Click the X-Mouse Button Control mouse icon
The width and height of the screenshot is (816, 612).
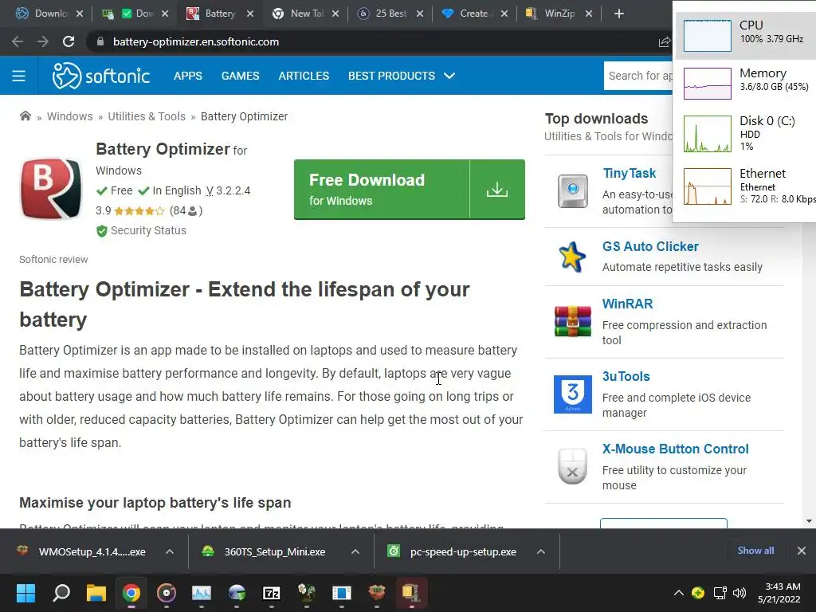pyautogui.click(x=572, y=465)
